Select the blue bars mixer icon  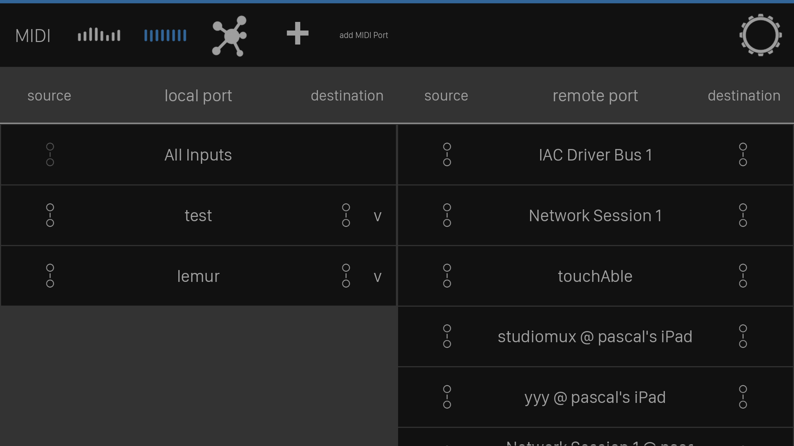coord(165,35)
